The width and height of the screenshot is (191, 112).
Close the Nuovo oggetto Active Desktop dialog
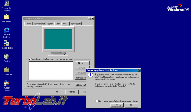point(139,70)
